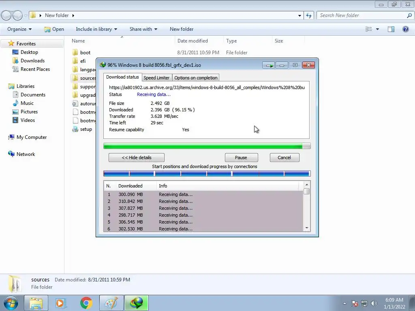Click the blue connections progress bar
Viewport: 415px width, 311px height.
207,173
